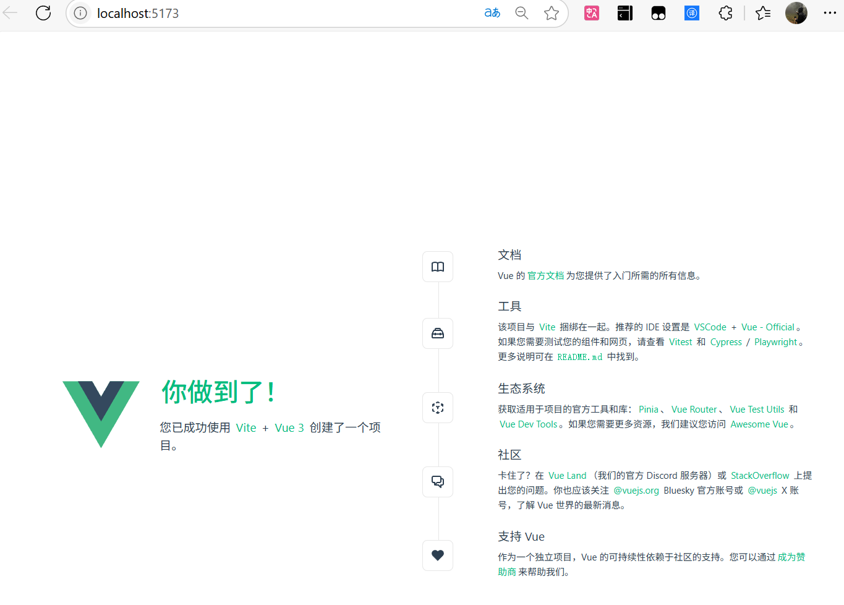Click the tooling toolbox icon
The image size is (844, 605).
438,333
